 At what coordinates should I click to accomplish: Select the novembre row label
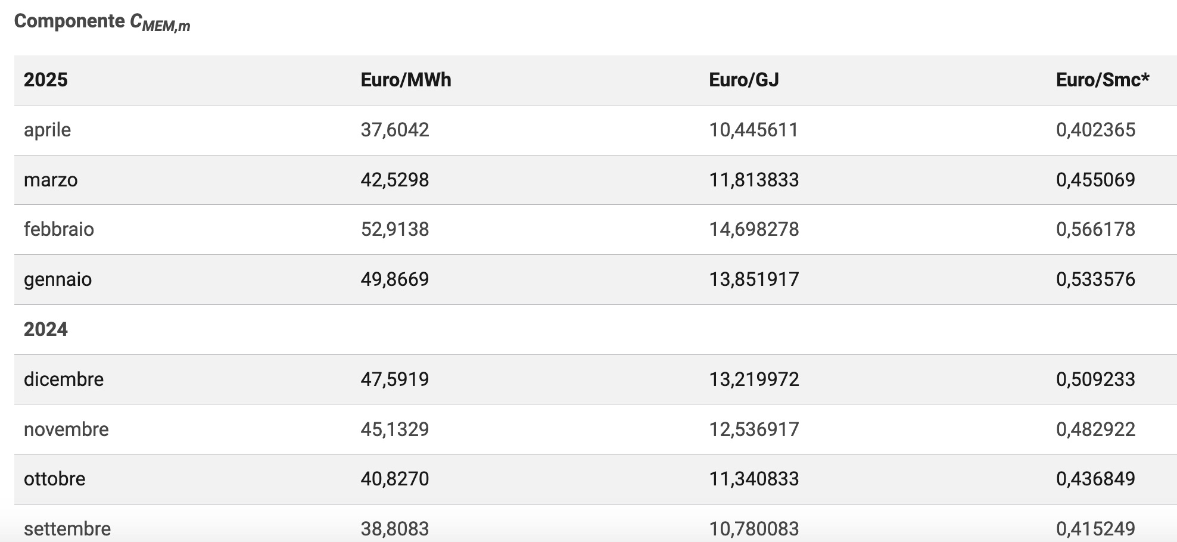[66, 429]
